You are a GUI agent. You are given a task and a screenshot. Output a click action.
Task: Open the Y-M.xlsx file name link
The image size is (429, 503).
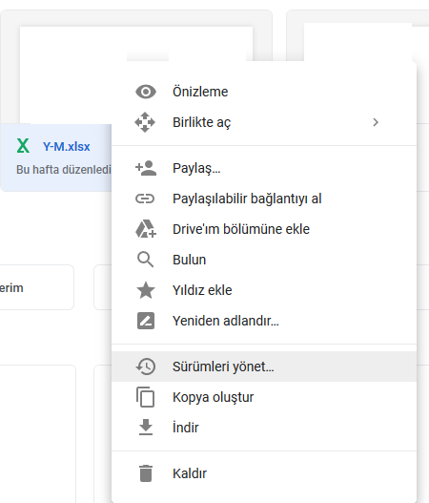[67, 147]
